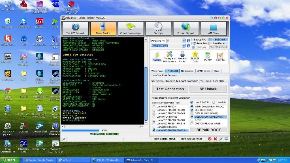Click the Test Connection button
This screenshot has height=163, width=290.
tap(170, 89)
